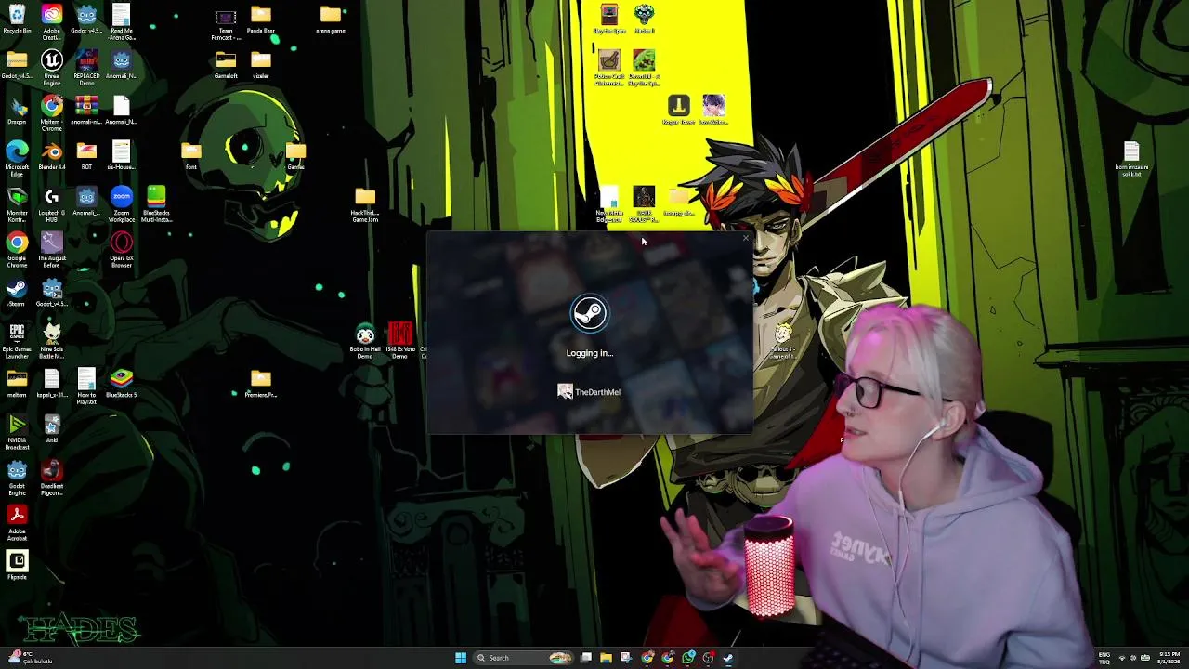
Task: Switch the ENG TRQ input language
Action: tap(1104, 658)
